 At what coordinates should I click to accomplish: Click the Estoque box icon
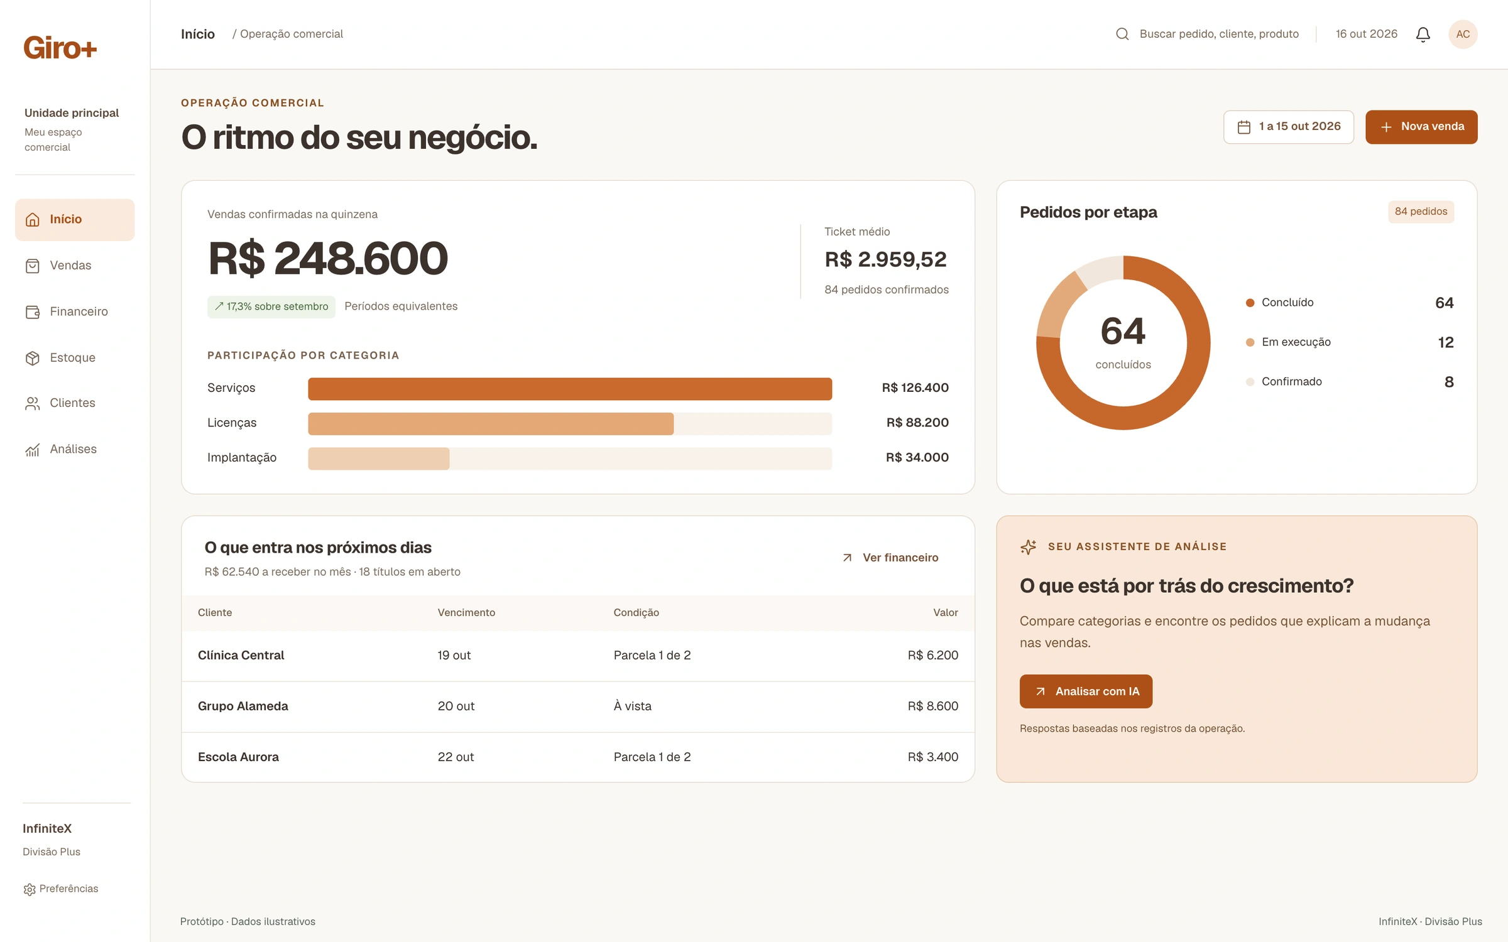[x=33, y=358]
